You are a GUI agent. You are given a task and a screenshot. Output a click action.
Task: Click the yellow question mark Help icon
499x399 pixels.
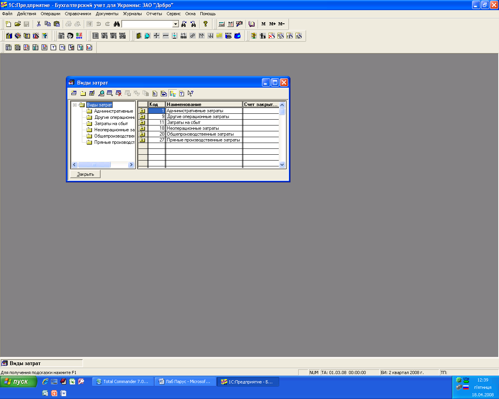pos(205,24)
